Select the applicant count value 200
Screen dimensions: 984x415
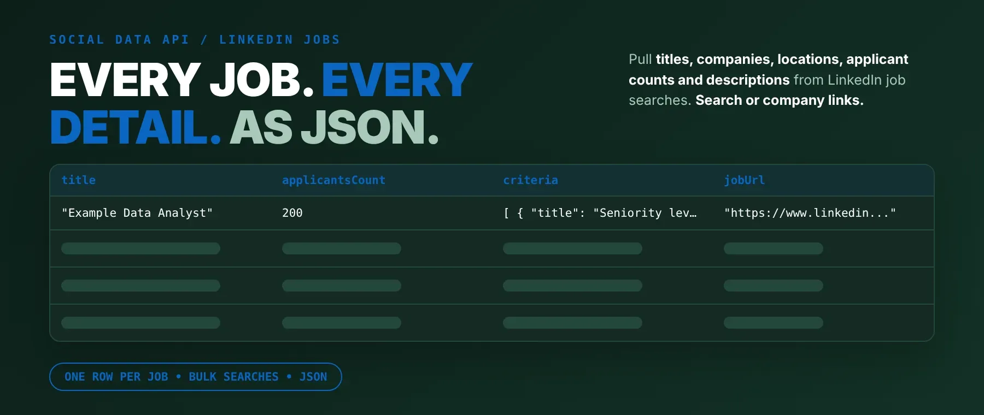pos(292,213)
